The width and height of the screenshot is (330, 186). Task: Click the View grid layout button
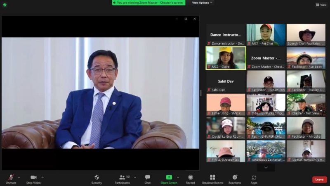tap(321, 5)
